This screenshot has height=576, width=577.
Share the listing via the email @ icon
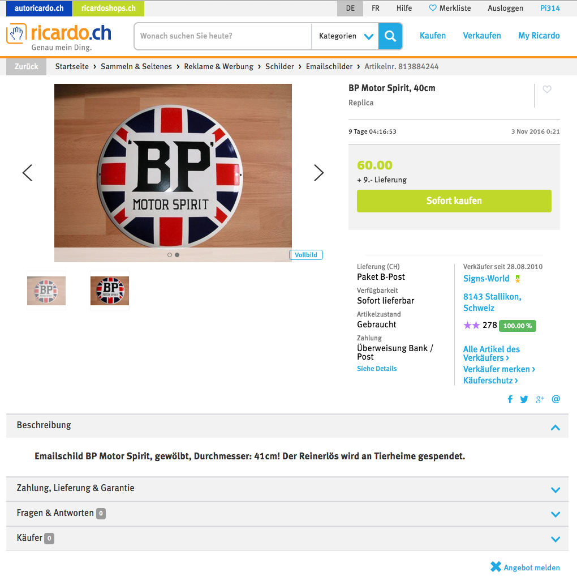click(556, 399)
